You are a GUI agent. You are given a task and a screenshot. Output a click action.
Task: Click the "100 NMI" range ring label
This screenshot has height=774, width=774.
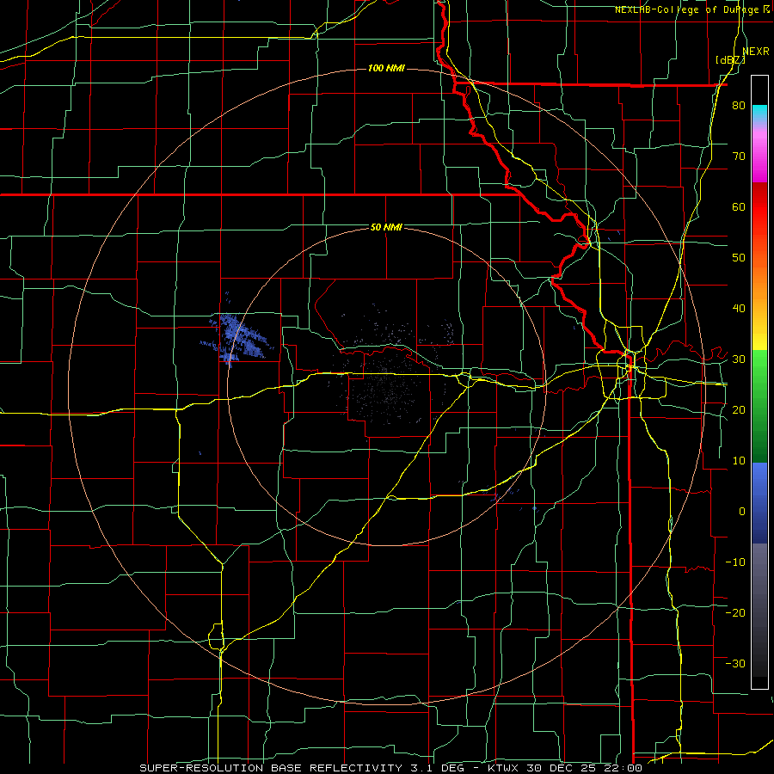click(386, 68)
